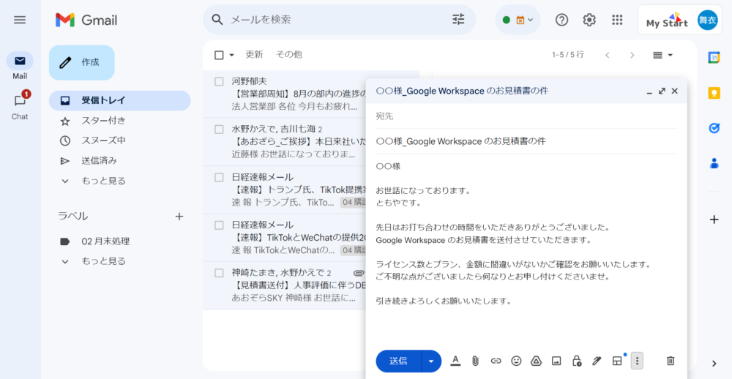Click the 作成 compose button
This screenshot has width=732, height=379.
(82, 62)
